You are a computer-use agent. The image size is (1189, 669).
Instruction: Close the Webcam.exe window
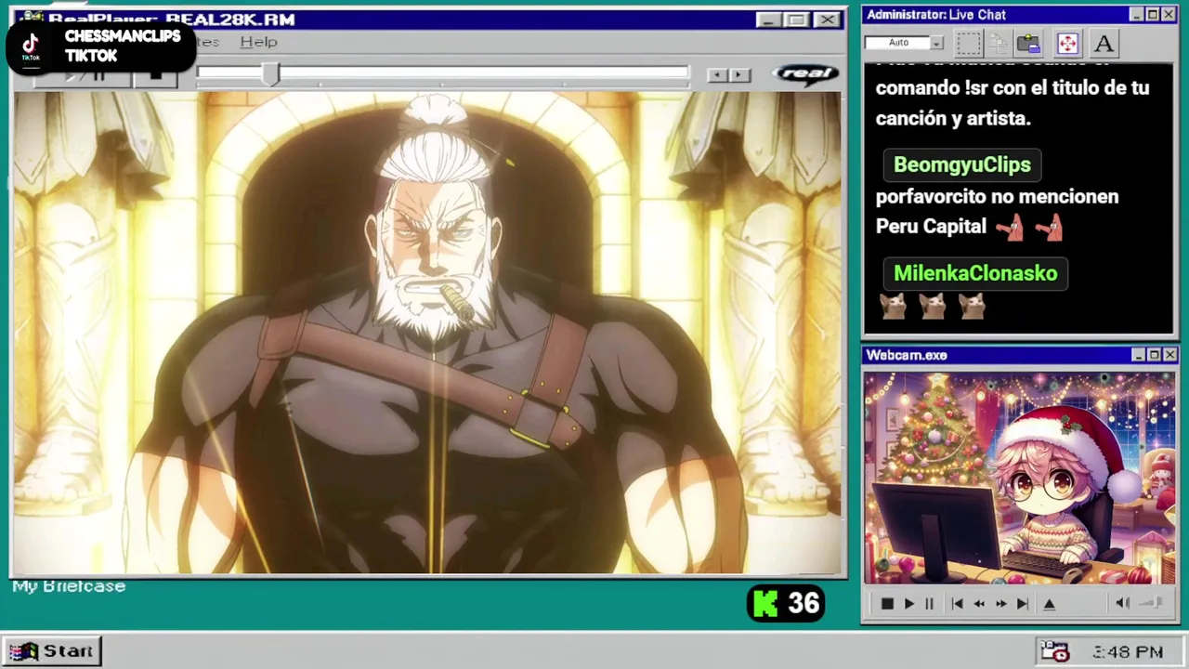pos(1169,355)
